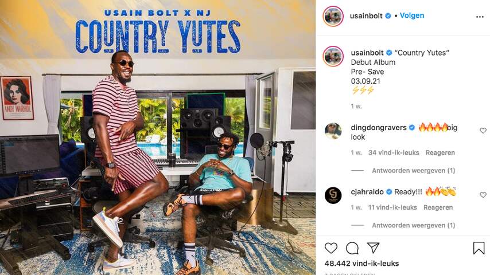The height and width of the screenshot is (275, 490).
Task: Like the post with the heart icon
Action: [x=331, y=248]
